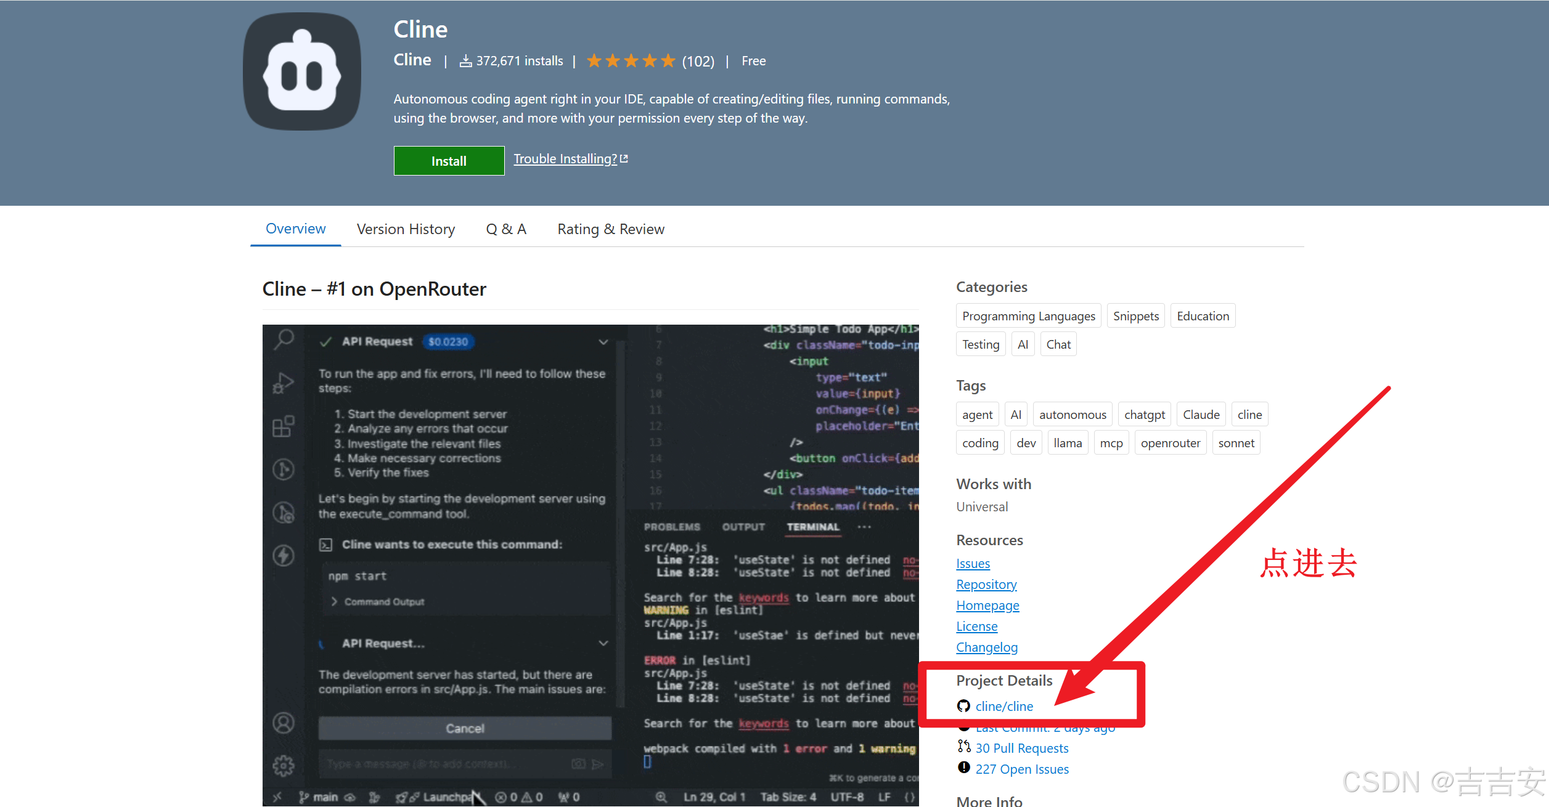Select the TERMINAL panel tab in demo
The width and height of the screenshot is (1549, 807).
click(x=813, y=527)
